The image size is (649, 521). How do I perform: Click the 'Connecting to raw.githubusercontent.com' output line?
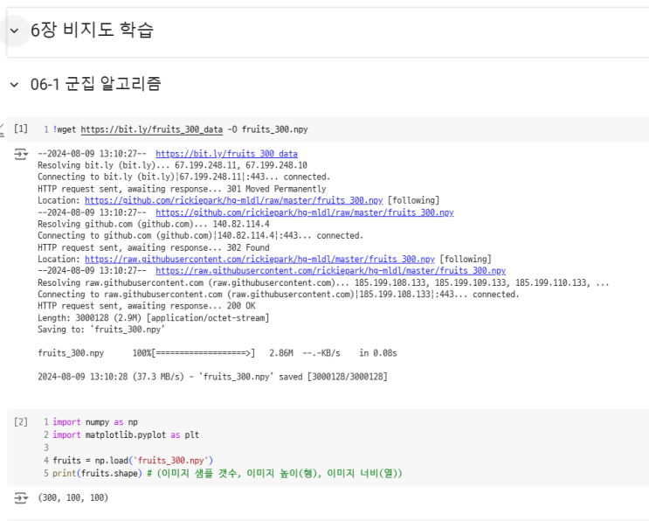[279, 295]
